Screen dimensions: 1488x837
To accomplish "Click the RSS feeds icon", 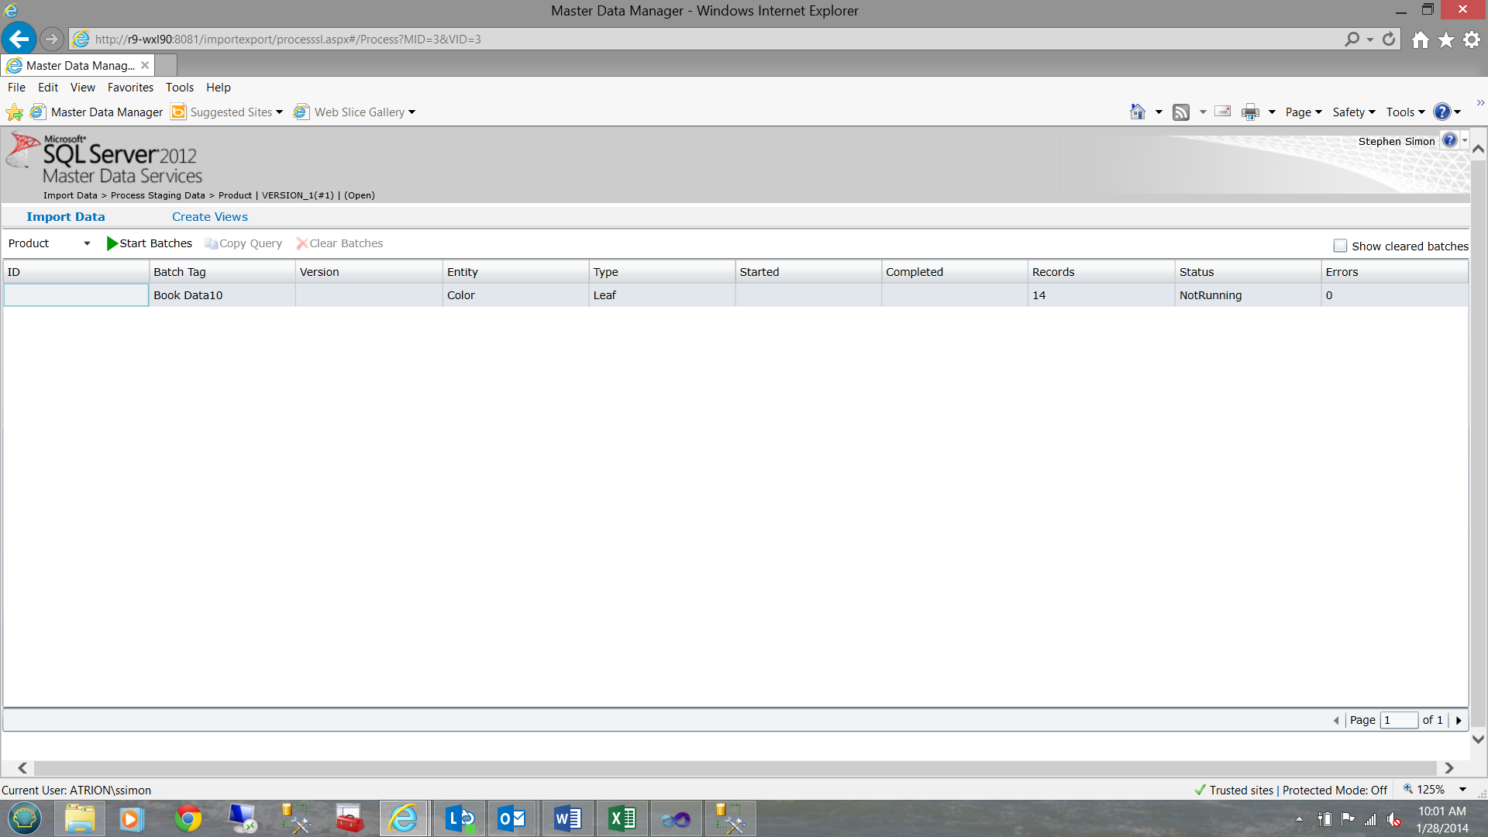I will tap(1180, 112).
